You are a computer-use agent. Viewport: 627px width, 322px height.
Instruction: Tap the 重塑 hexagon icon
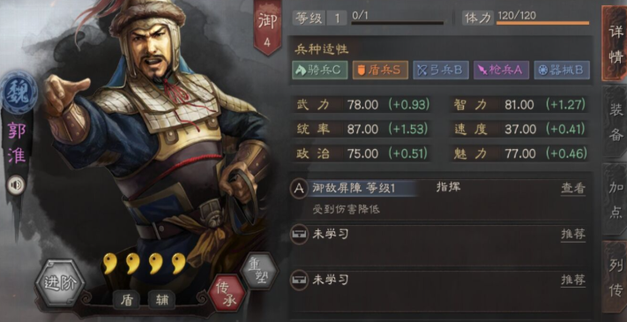(x=260, y=271)
